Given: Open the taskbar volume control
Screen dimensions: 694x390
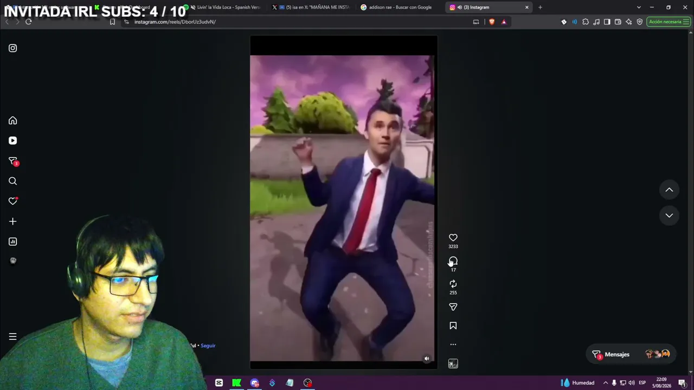Looking at the screenshot, I should coord(632,383).
